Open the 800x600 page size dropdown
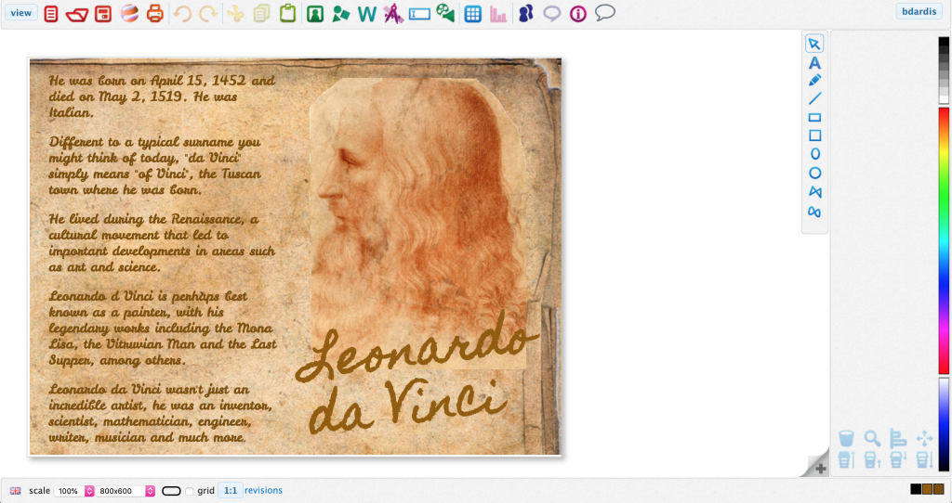 pyautogui.click(x=126, y=491)
